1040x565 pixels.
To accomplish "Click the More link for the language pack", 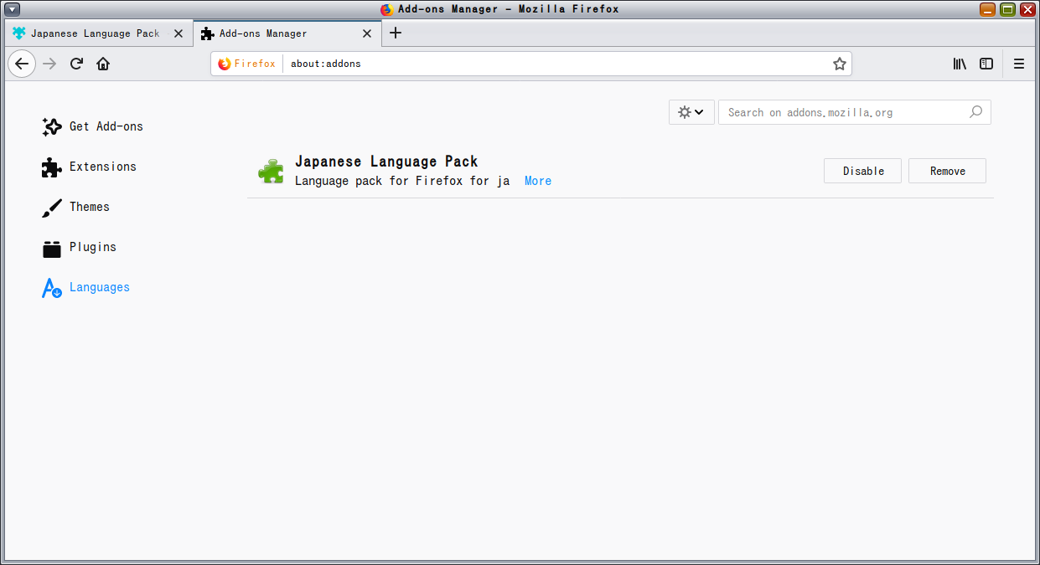I will coord(538,181).
